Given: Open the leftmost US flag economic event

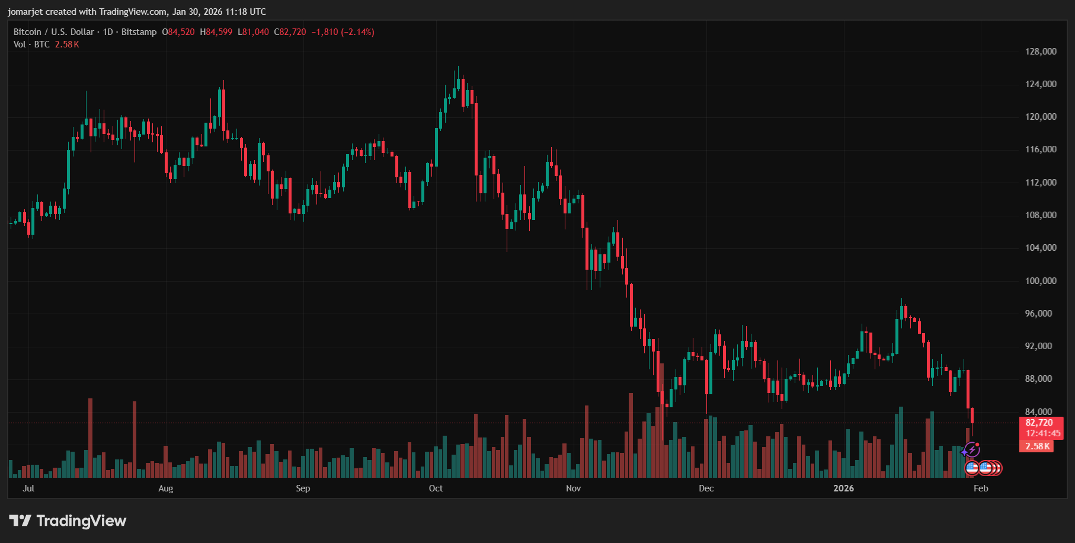Looking at the screenshot, I should click(972, 468).
